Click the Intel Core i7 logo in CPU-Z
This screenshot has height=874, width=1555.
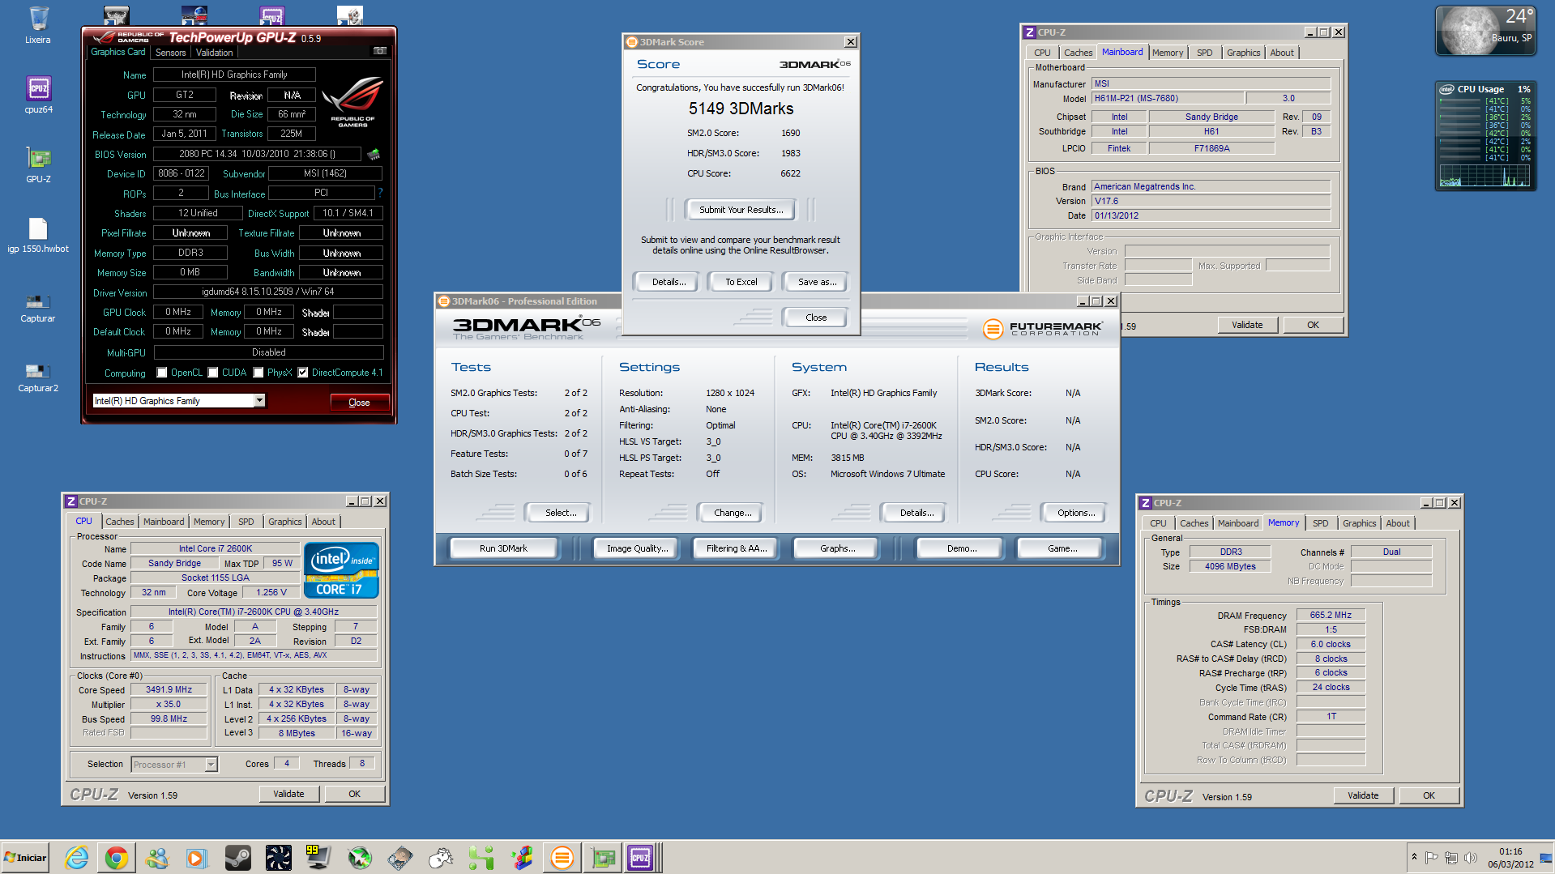341,570
